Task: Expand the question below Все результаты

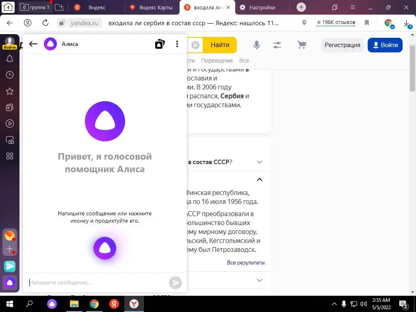Action: click(x=260, y=280)
